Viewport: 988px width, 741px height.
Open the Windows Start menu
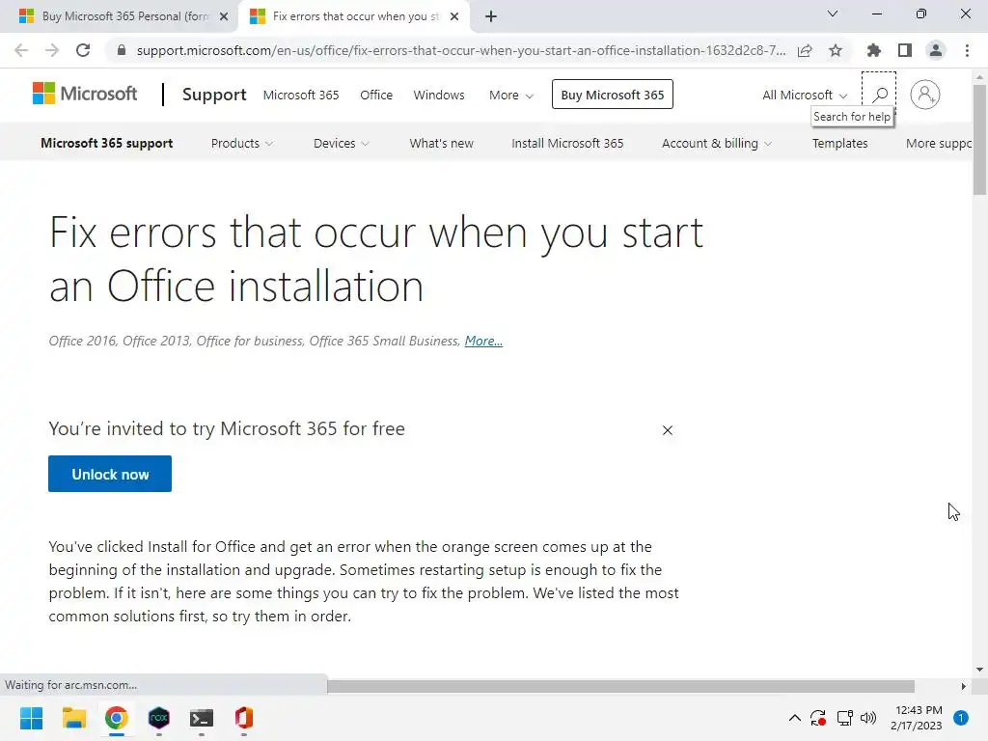coord(31,718)
